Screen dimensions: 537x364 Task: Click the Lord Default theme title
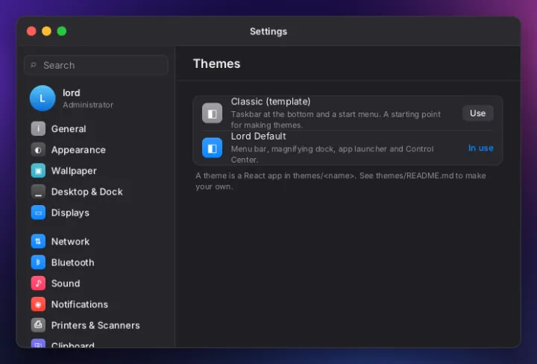pyautogui.click(x=258, y=136)
